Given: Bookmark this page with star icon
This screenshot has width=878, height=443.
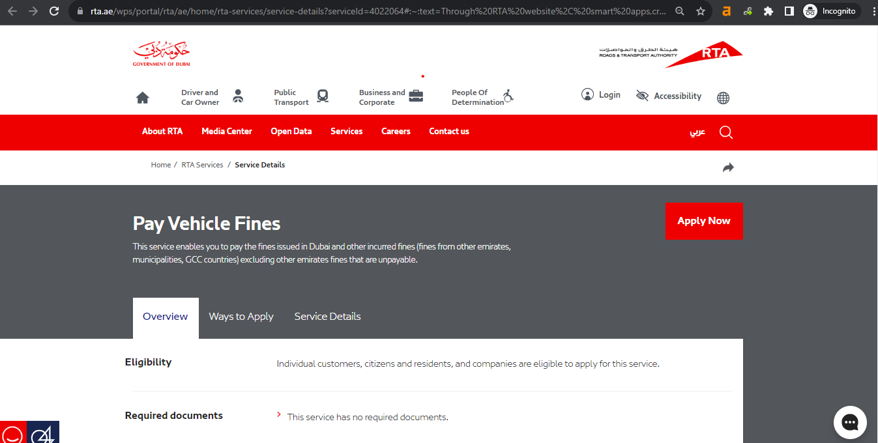Looking at the screenshot, I should coord(701,11).
